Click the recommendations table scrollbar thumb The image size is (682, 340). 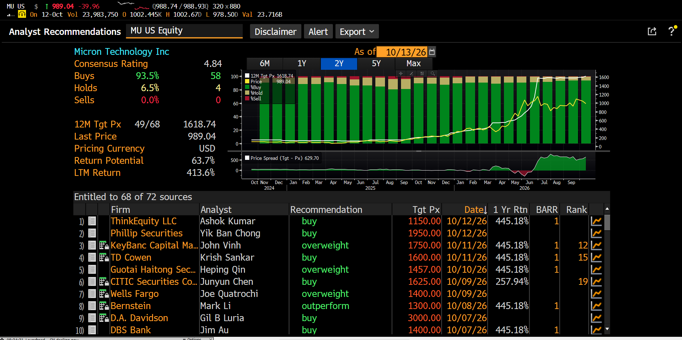click(607, 222)
